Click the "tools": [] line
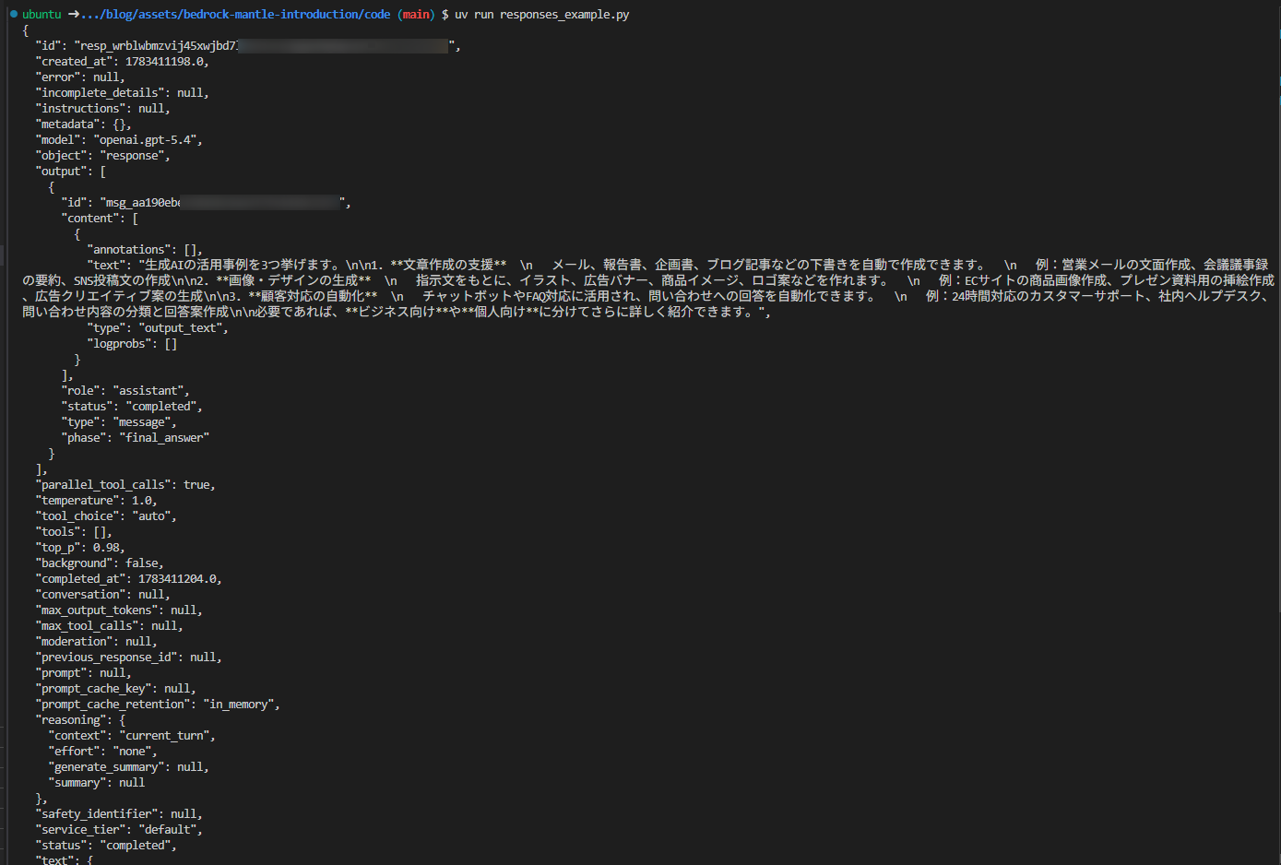This screenshot has width=1281, height=865. click(x=74, y=532)
